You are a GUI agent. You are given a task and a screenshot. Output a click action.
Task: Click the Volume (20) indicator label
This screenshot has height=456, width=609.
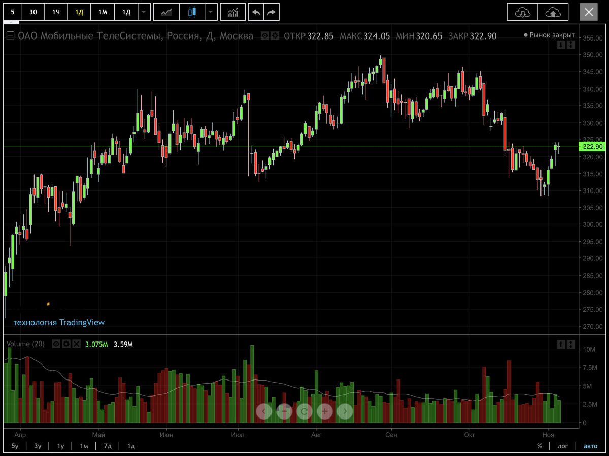pyautogui.click(x=25, y=344)
